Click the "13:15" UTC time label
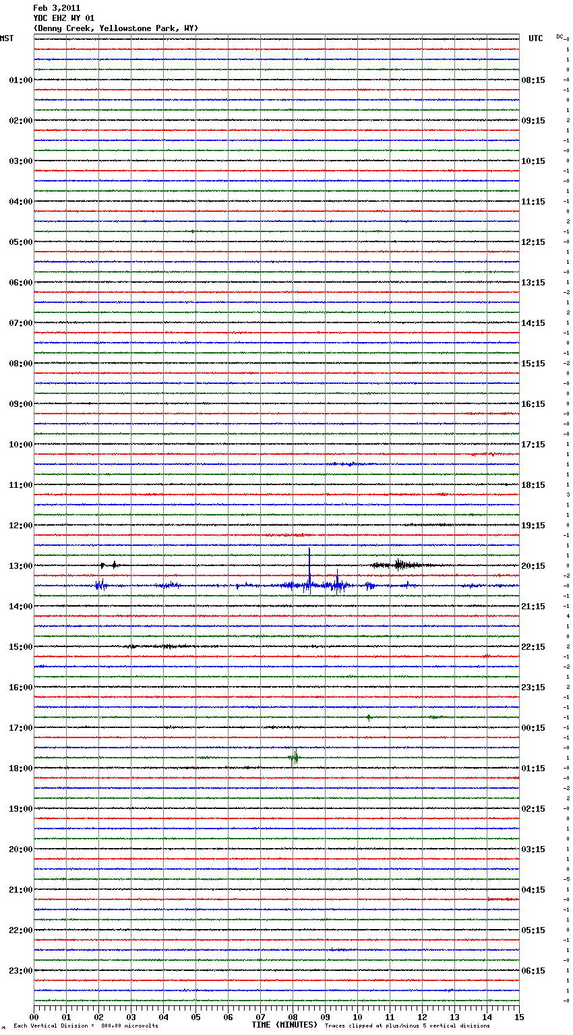573x1035 pixels. click(x=533, y=283)
